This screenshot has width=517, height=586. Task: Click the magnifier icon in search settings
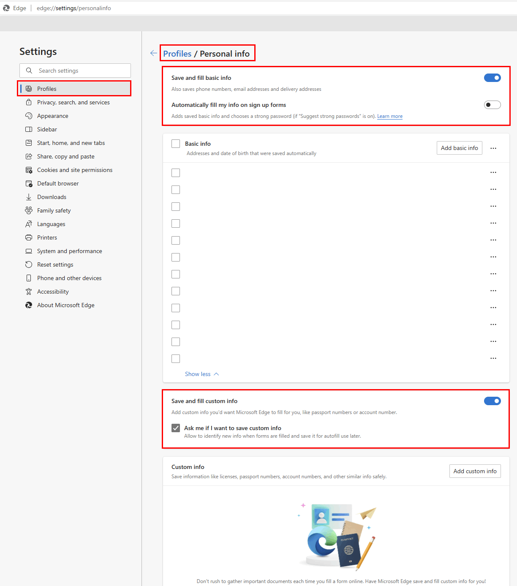pyautogui.click(x=29, y=71)
